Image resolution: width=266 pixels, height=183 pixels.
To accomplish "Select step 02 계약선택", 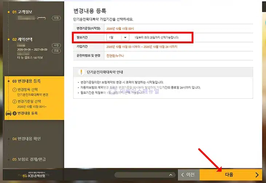I will (x=22, y=40).
